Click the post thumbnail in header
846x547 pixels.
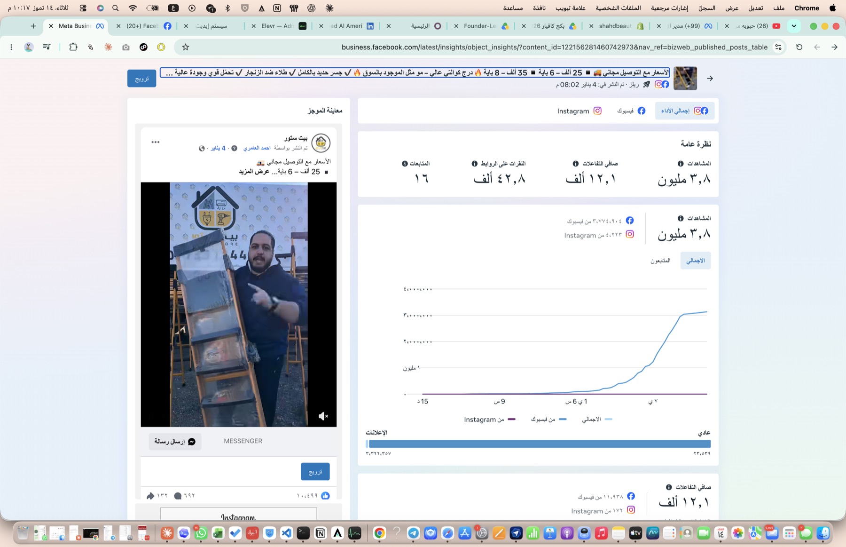pos(685,79)
